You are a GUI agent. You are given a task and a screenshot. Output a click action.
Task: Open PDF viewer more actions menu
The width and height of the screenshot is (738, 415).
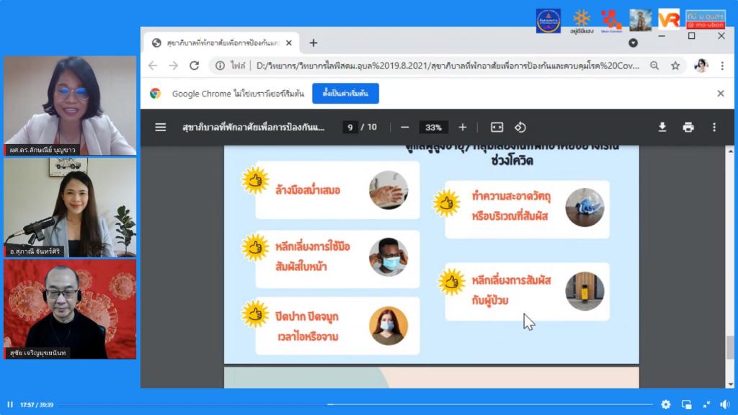pos(714,127)
